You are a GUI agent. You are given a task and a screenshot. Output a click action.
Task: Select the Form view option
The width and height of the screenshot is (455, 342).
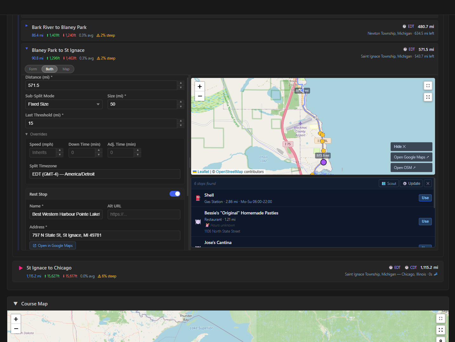[x=33, y=69]
